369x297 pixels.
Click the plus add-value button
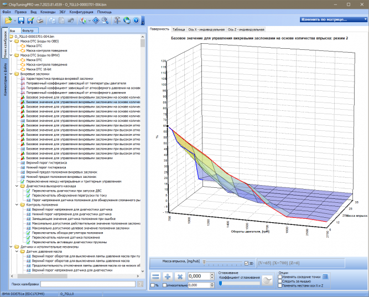coord(168,276)
